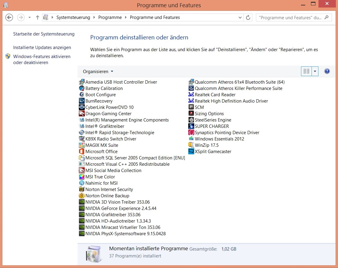Expand the arrow after Systemsteuerung in breadcrumb
Viewport: 338px width, 268px height.
click(x=94, y=17)
